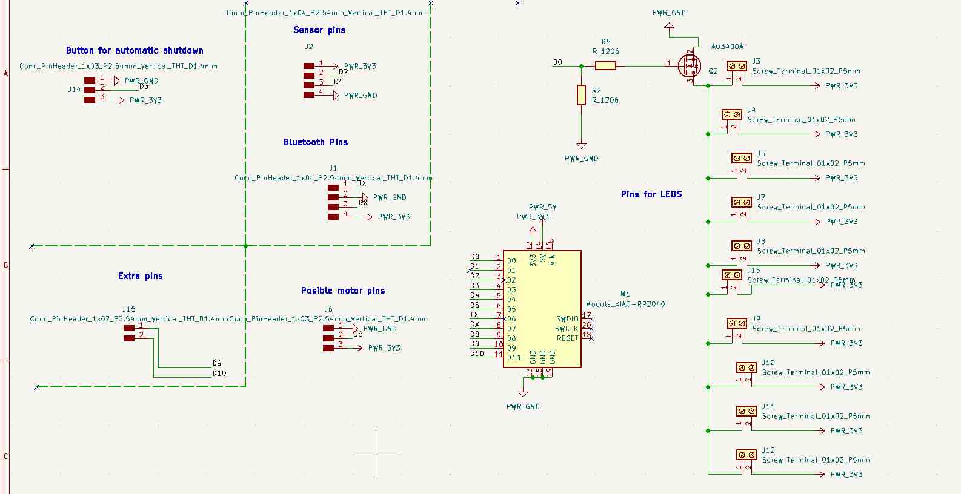Select the PWR_GND symbol below the module

point(524,394)
